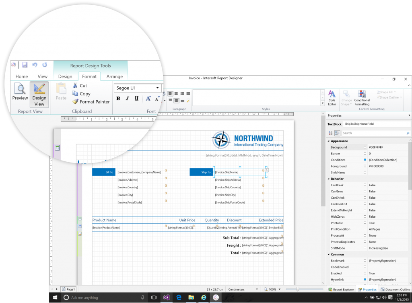Expand the Shape Outline dropdown
Viewport: 412px width, 303px height.
coord(401,97)
